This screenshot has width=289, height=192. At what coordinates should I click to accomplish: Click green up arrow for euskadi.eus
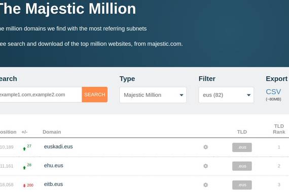click(24, 149)
